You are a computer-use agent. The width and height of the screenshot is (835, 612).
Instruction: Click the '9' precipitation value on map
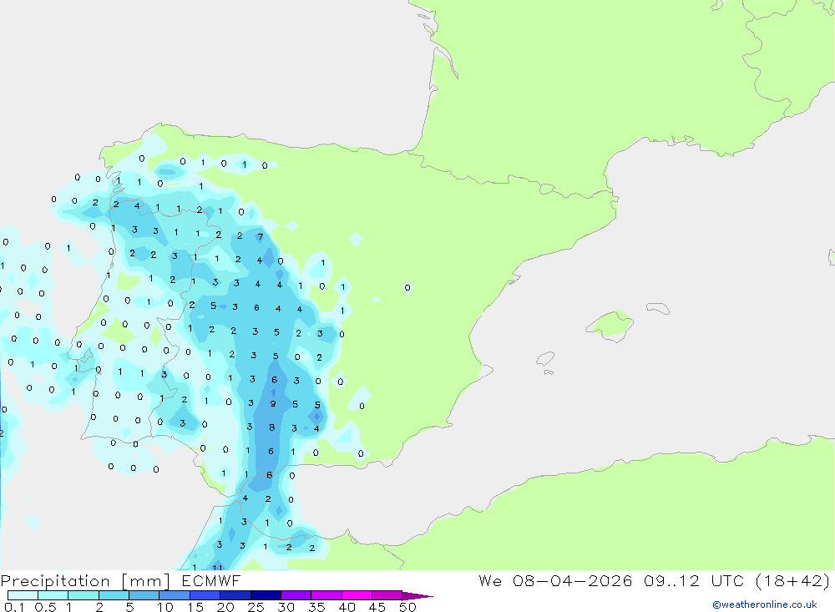click(x=273, y=404)
